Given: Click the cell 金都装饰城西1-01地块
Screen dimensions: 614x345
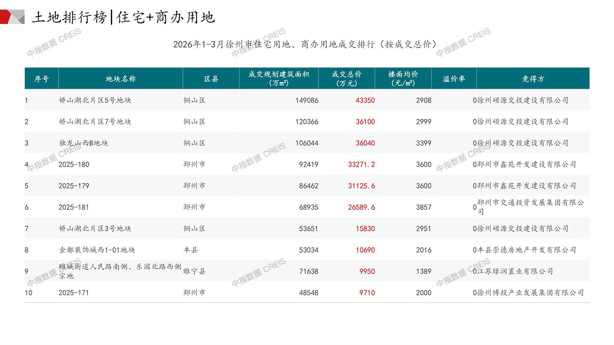Looking at the screenshot, I should coord(97,250).
